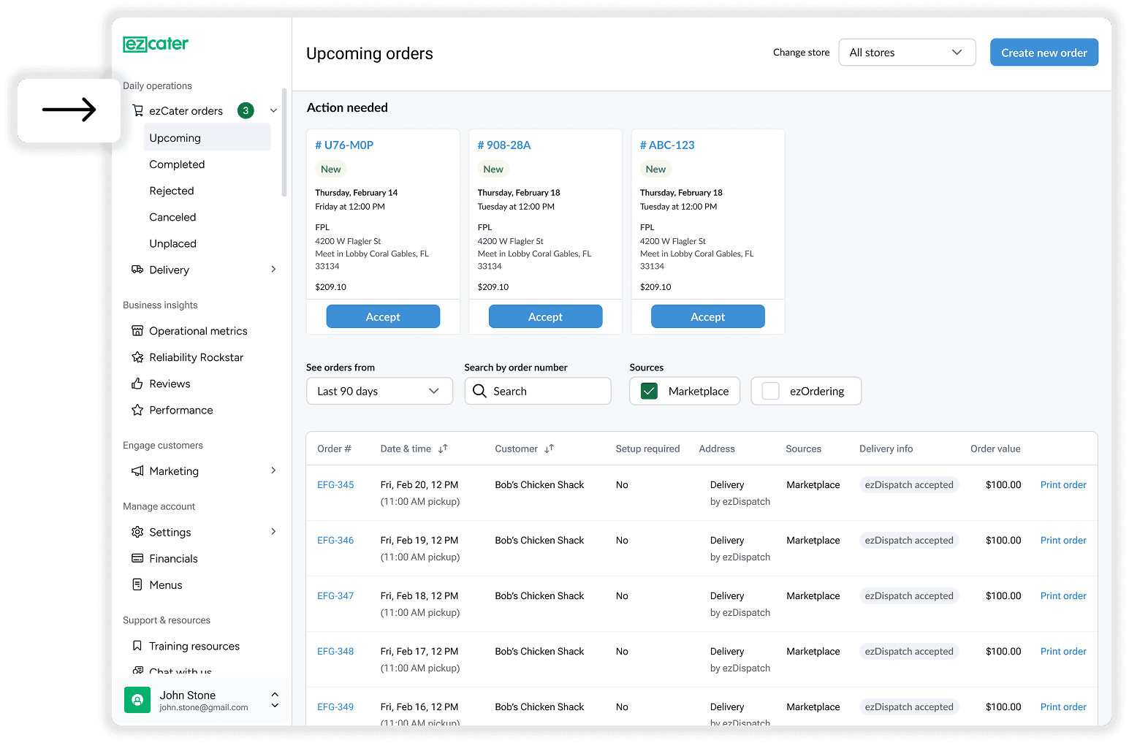The height and width of the screenshot is (743, 1129).
Task: Click john.stone@gmail.com email text
Action: point(204,707)
